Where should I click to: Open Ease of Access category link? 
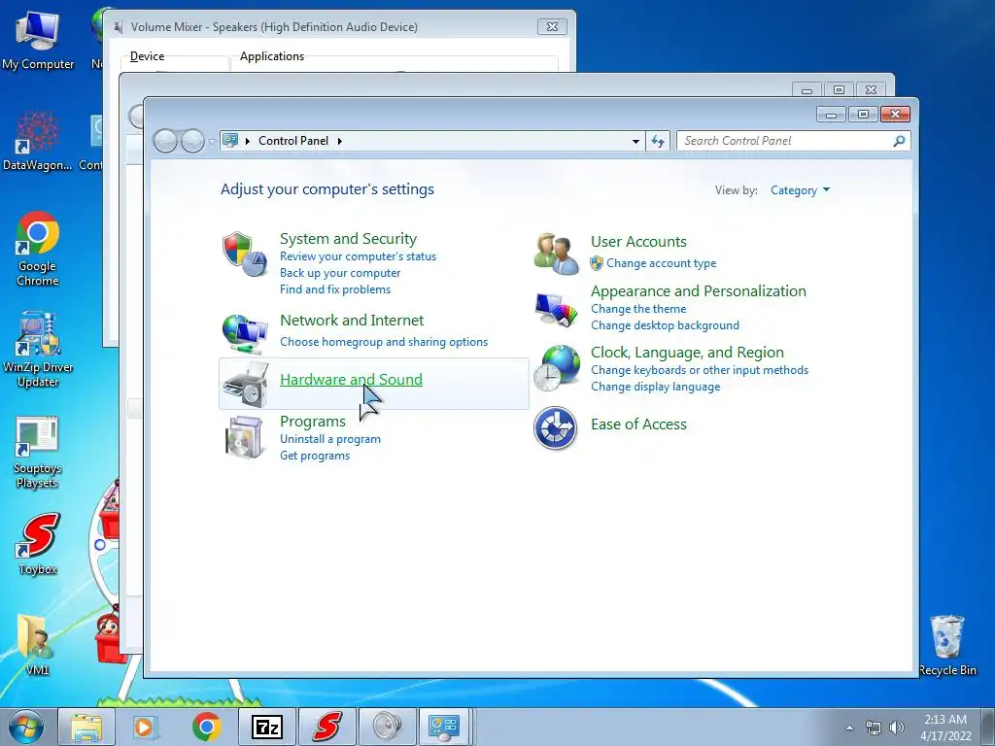pos(638,424)
